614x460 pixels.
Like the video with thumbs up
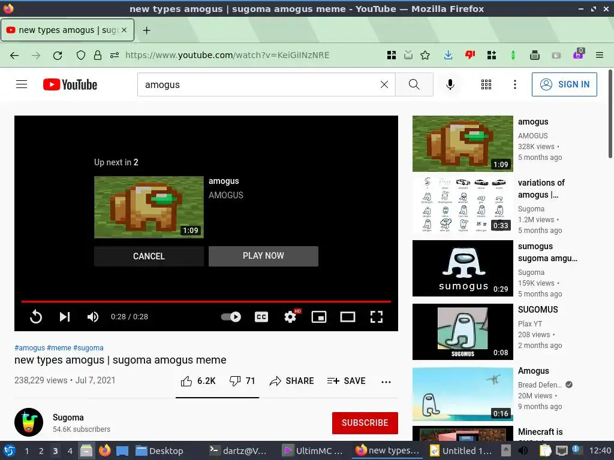(x=198, y=381)
